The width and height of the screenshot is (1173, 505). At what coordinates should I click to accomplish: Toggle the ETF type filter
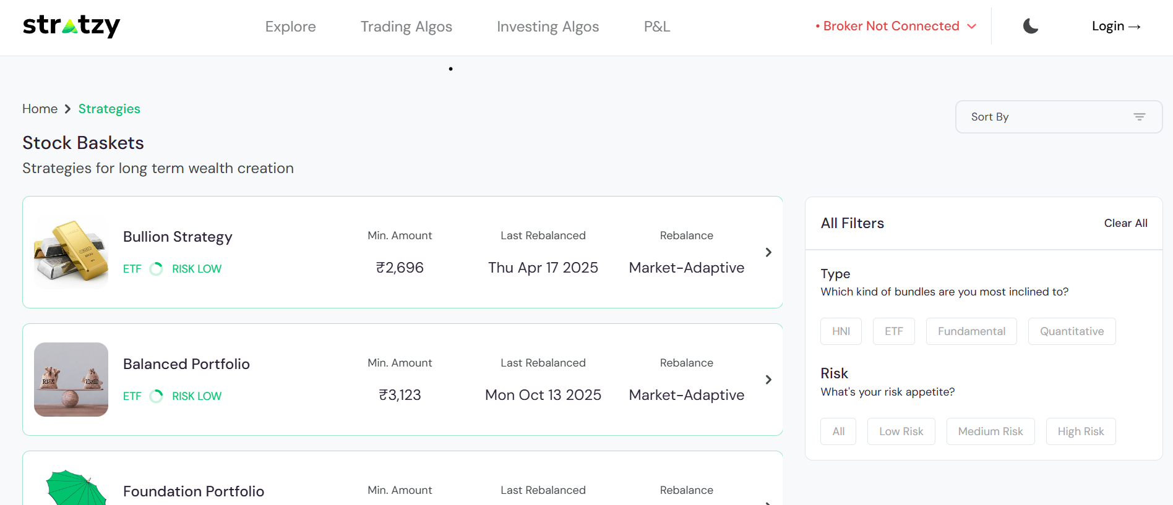coord(893,331)
